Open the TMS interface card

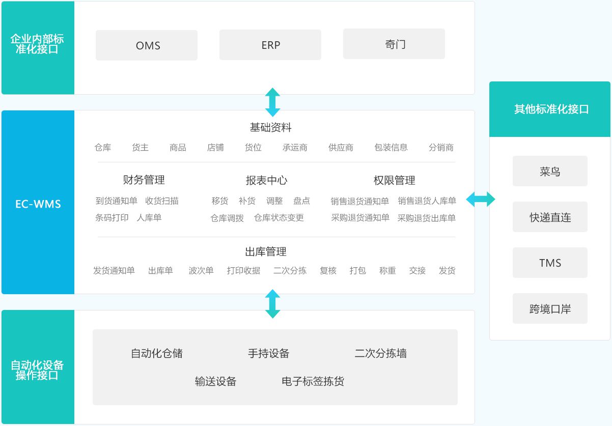pos(550,263)
